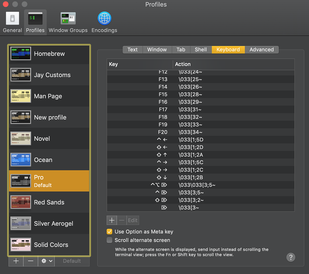Add a new profile with the plus icon
The height and width of the screenshot is (274, 309).
click(x=16, y=261)
